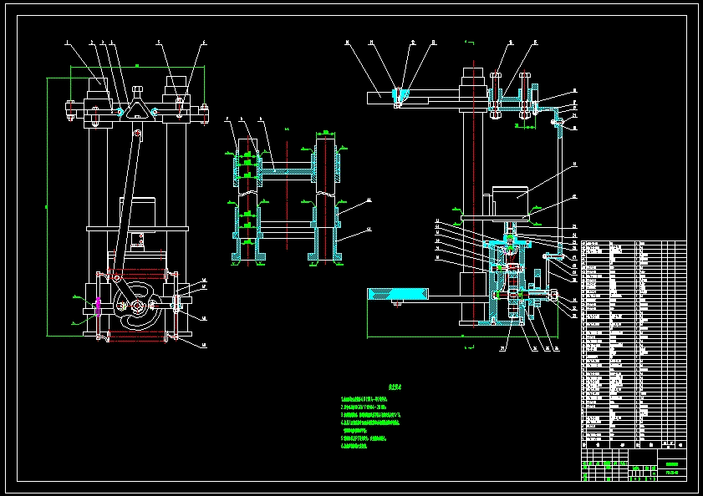This screenshot has height=496, width=703.
Task: Click the magenta part on left view's side
Action: pos(98,306)
